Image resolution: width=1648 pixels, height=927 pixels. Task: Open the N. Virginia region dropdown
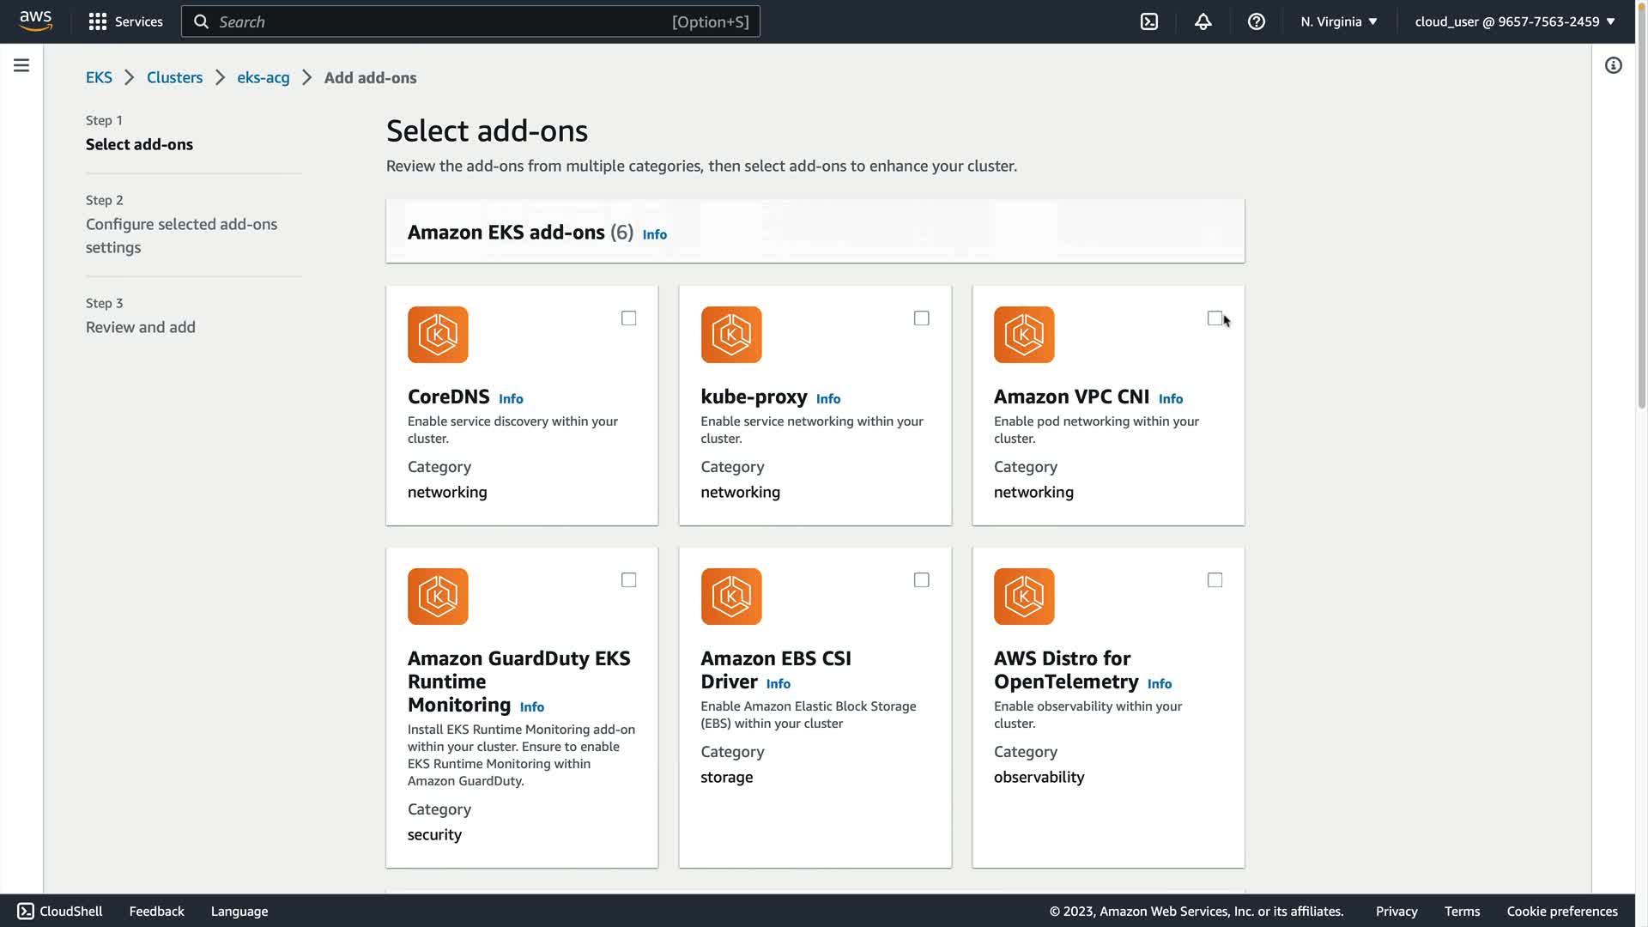(1338, 21)
